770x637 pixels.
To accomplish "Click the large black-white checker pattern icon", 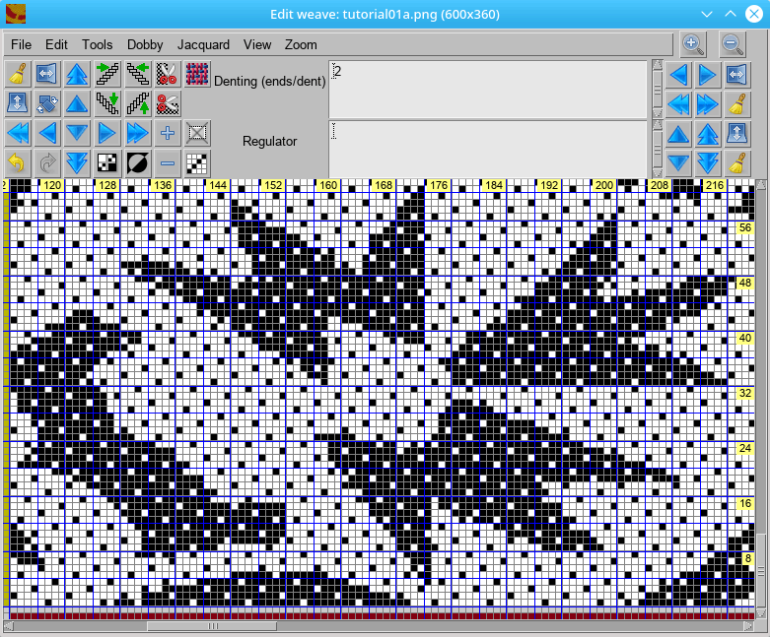I will (x=107, y=162).
